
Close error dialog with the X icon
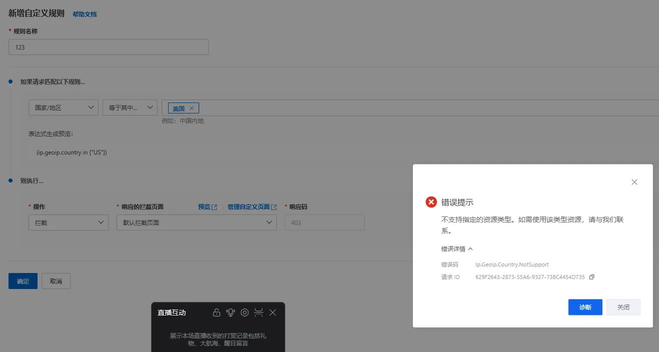coord(634,182)
